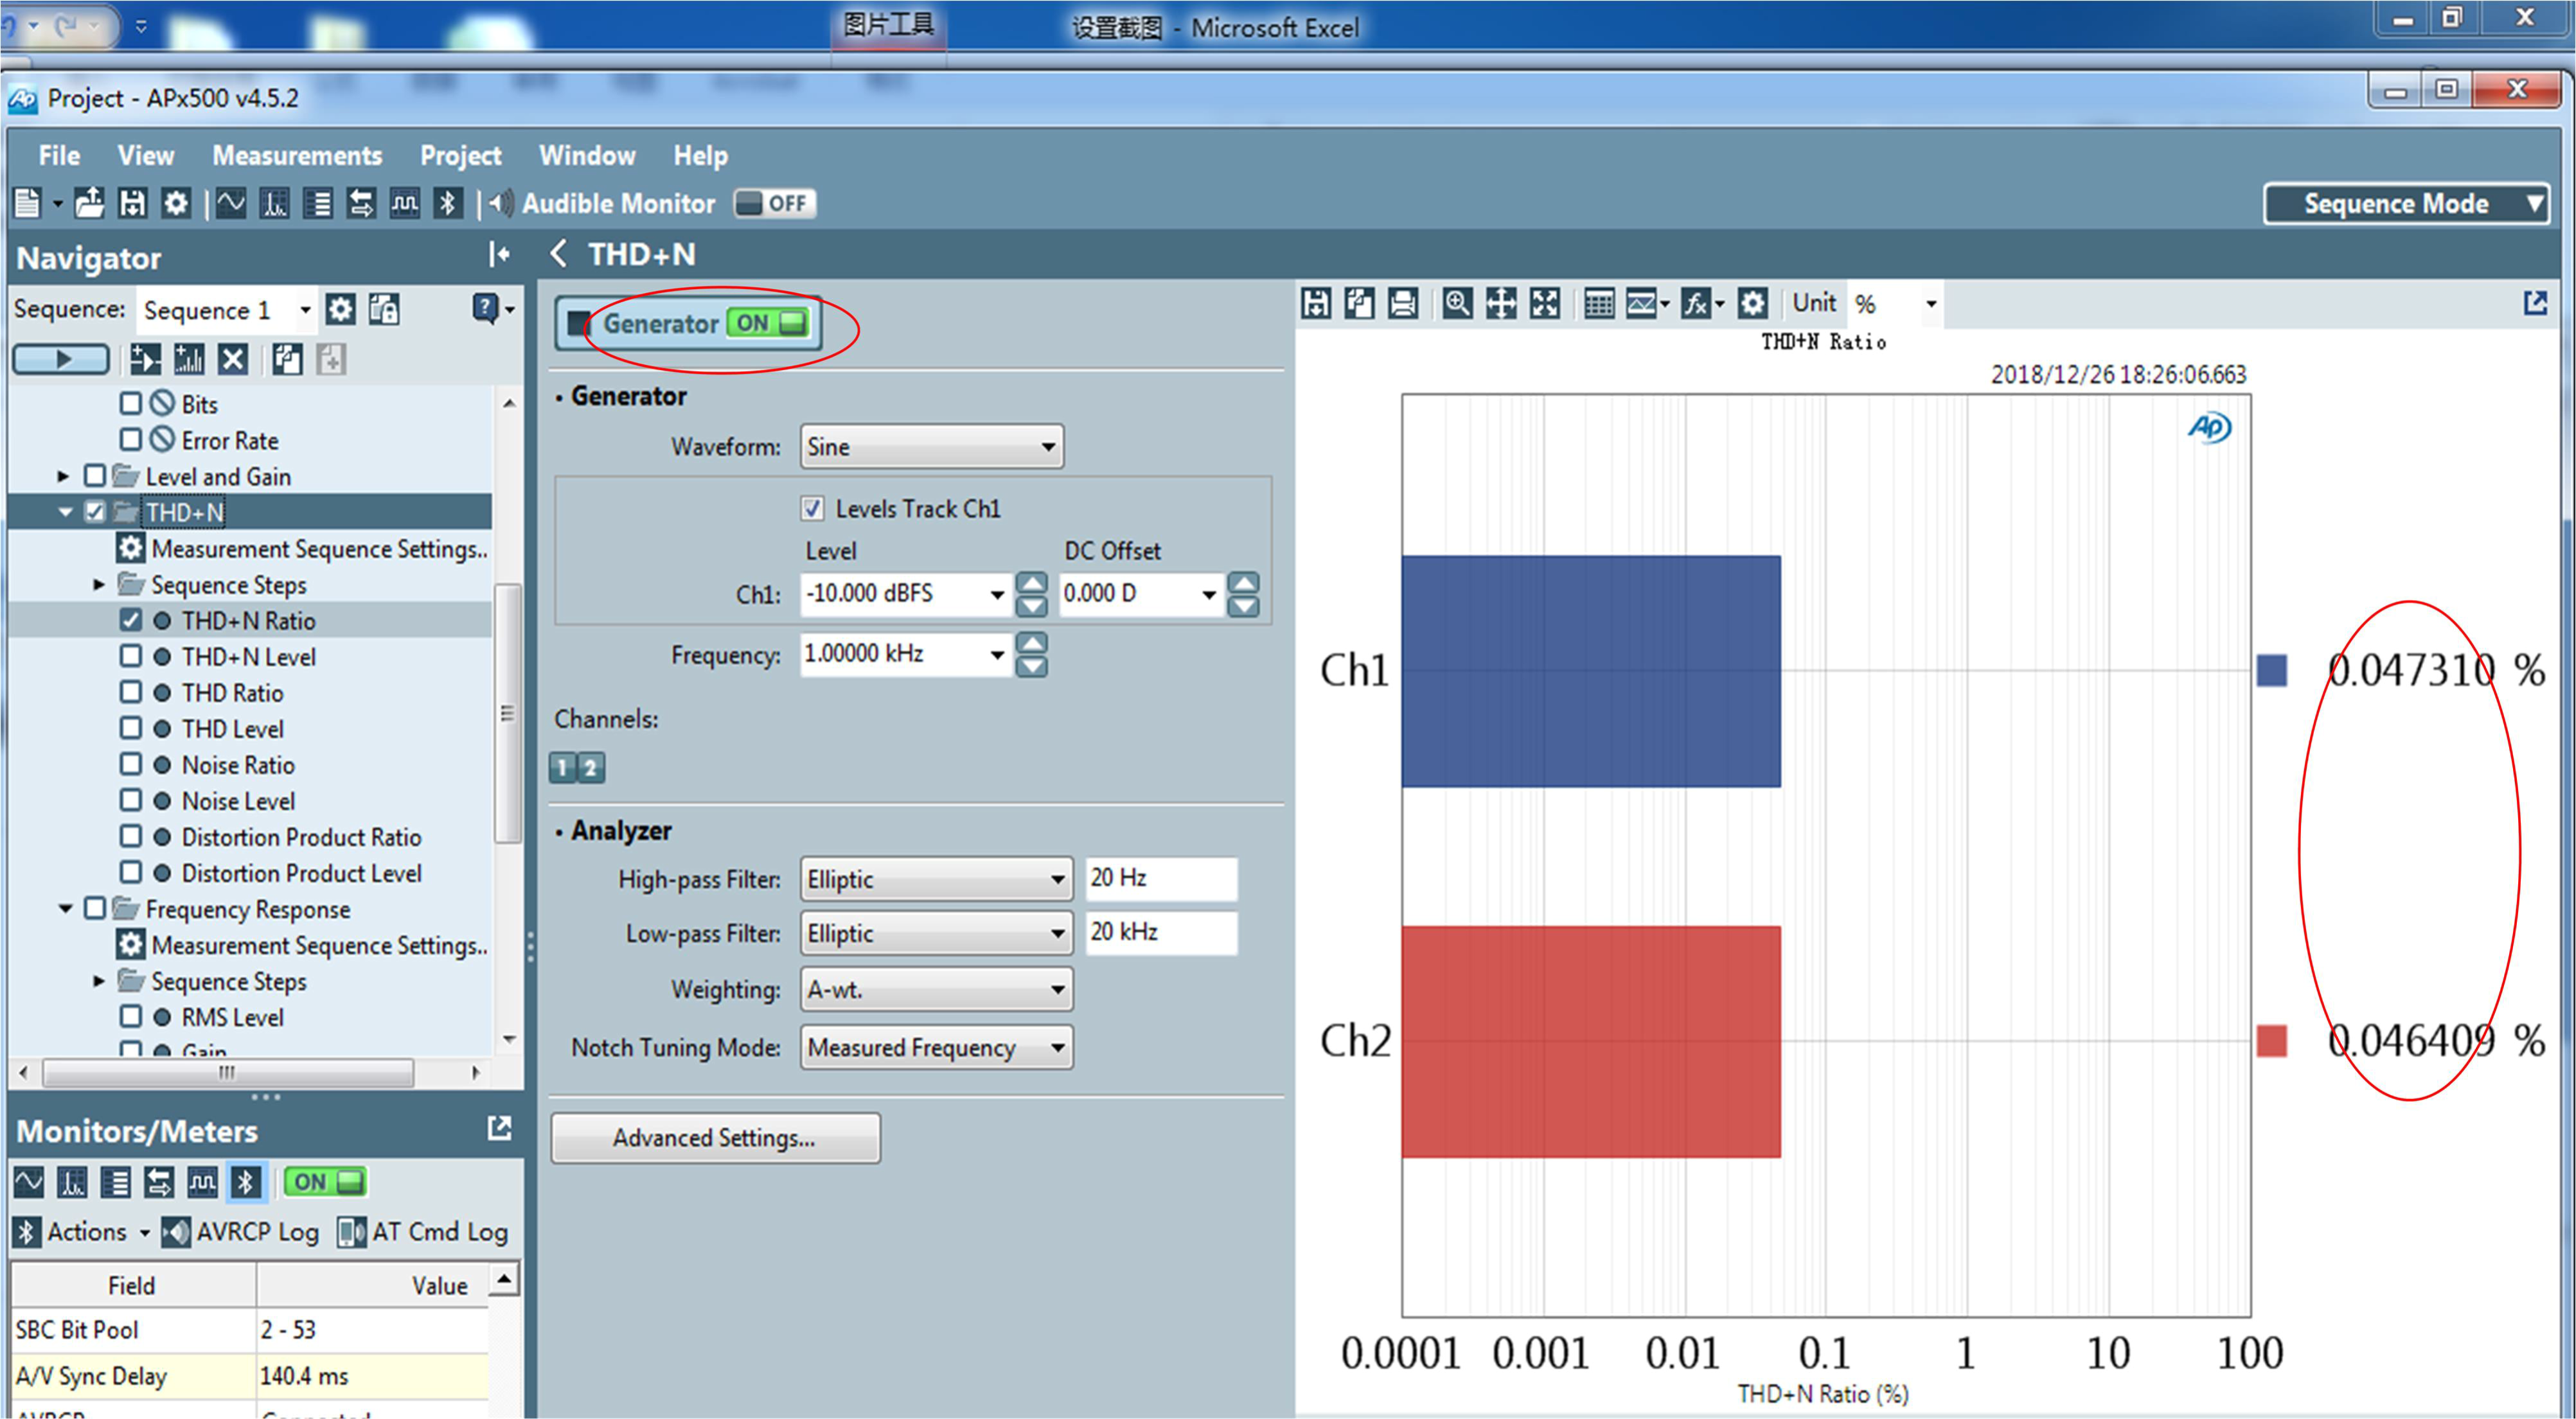
Task: Open the Measurements menu
Action: click(x=297, y=156)
